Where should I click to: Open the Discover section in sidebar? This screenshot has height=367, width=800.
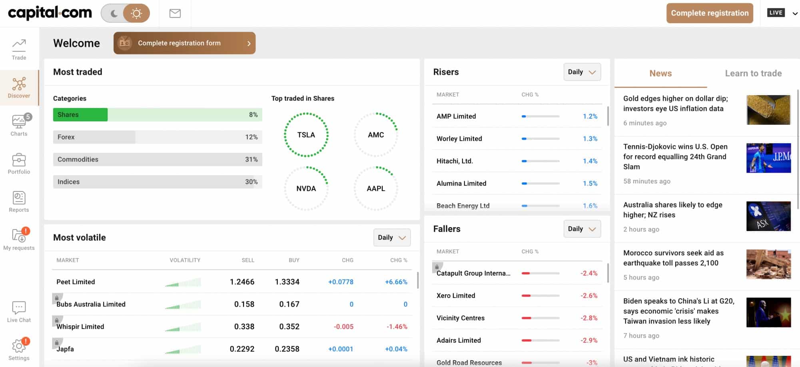coord(19,88)
